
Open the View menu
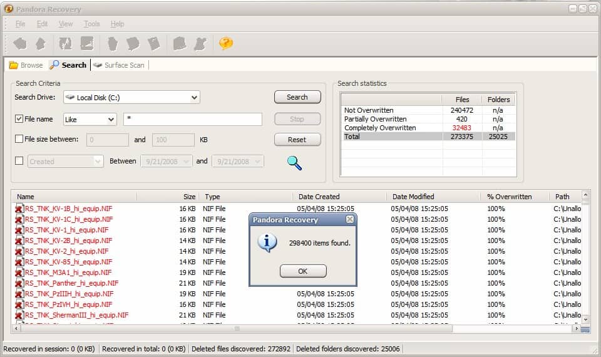(66, 24)
